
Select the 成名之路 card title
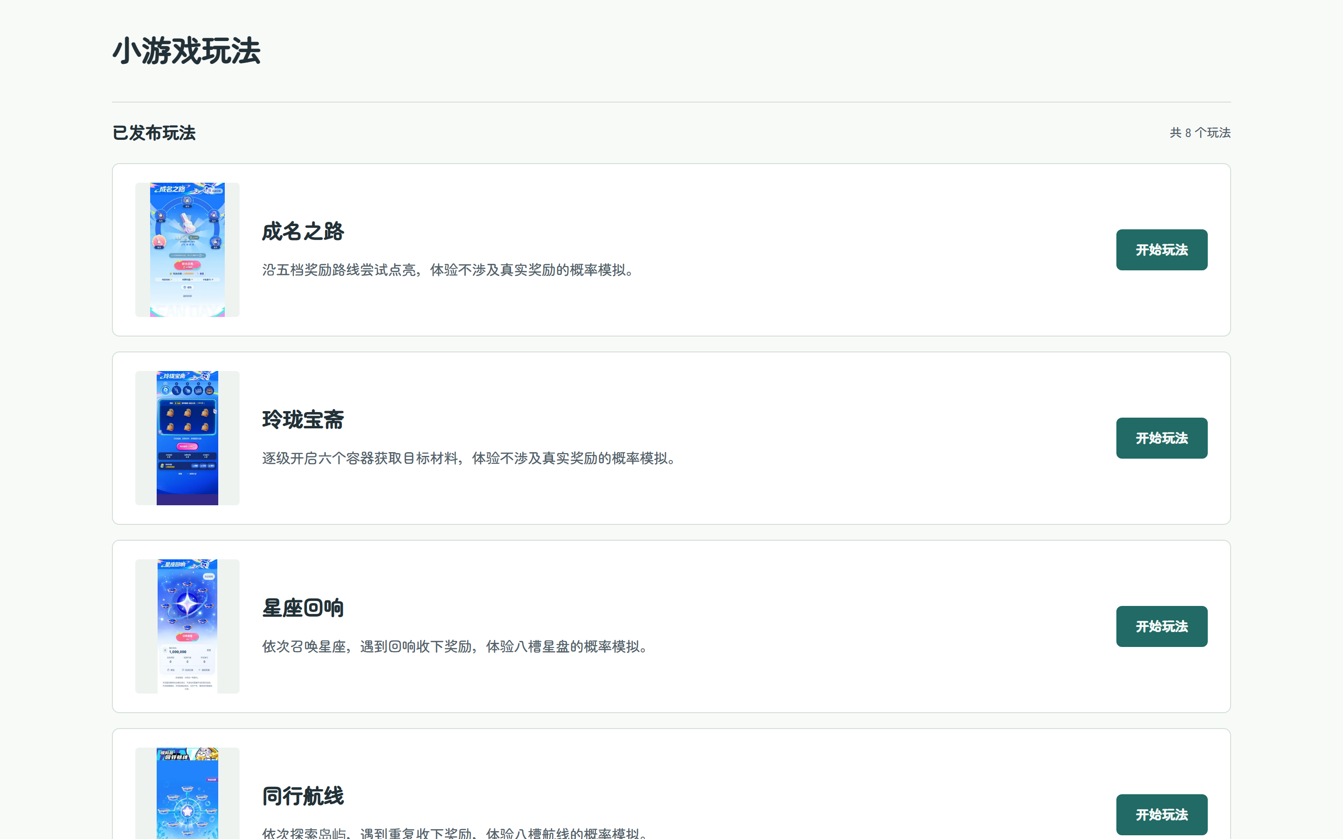point(303,231)
